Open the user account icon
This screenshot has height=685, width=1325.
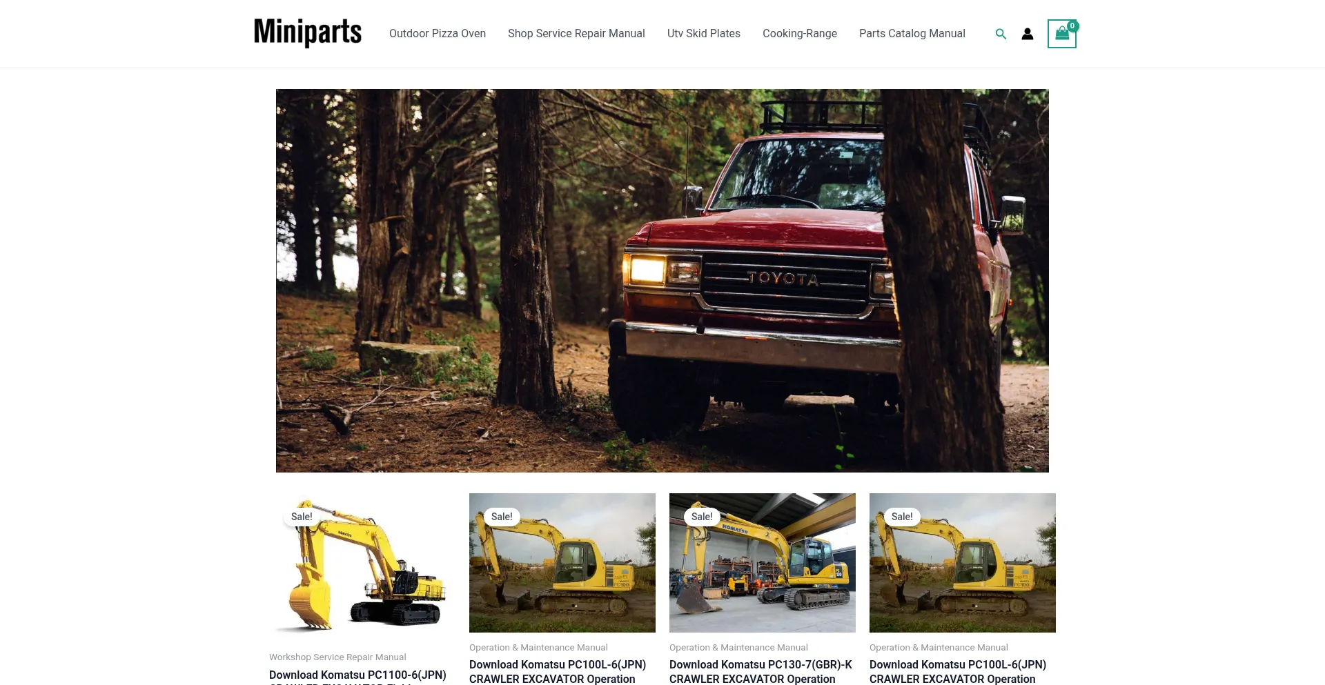click(1028, 34)
